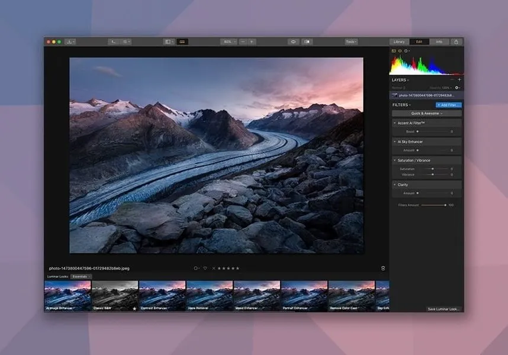Image resolution: width=508 pixels, height=355 pixels.
Task: Expand the Essentials Luminar Looks dropdown
Action: (x=80, y=276)
